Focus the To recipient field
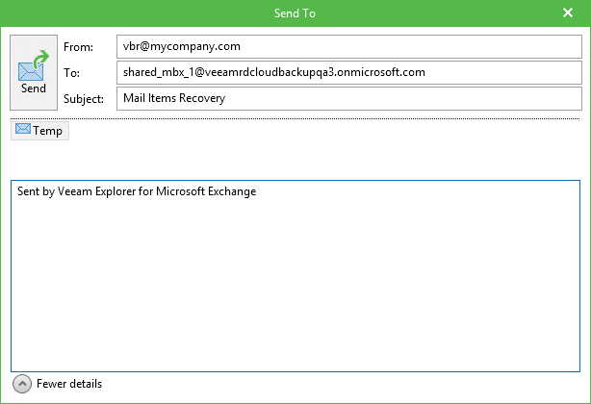Screen dimensions: 591x404 pyautogui.click(x=349, y=72)
